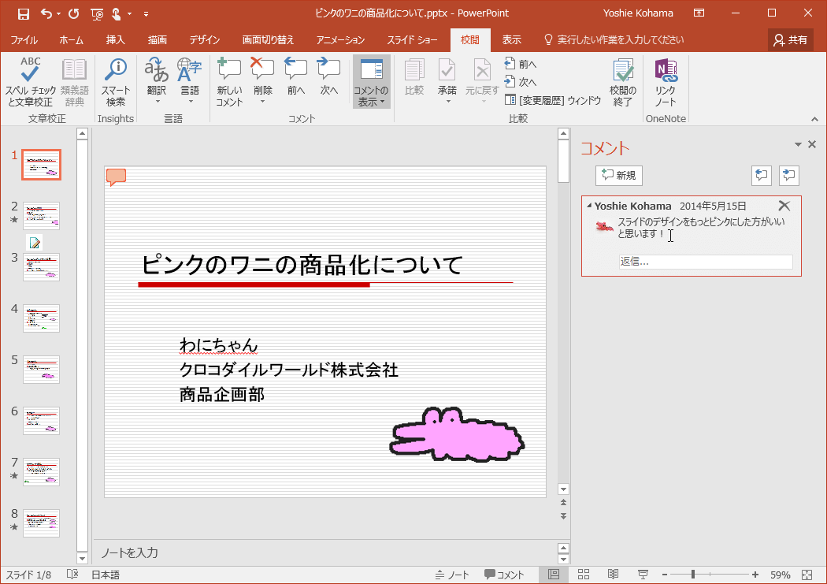Screen dimensions: 827x584
Task: Switch to Slide Sorter view
Action: click(x=584, y=575)
